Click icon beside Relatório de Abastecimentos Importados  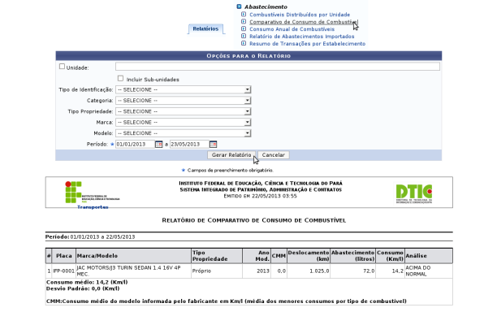244,36
